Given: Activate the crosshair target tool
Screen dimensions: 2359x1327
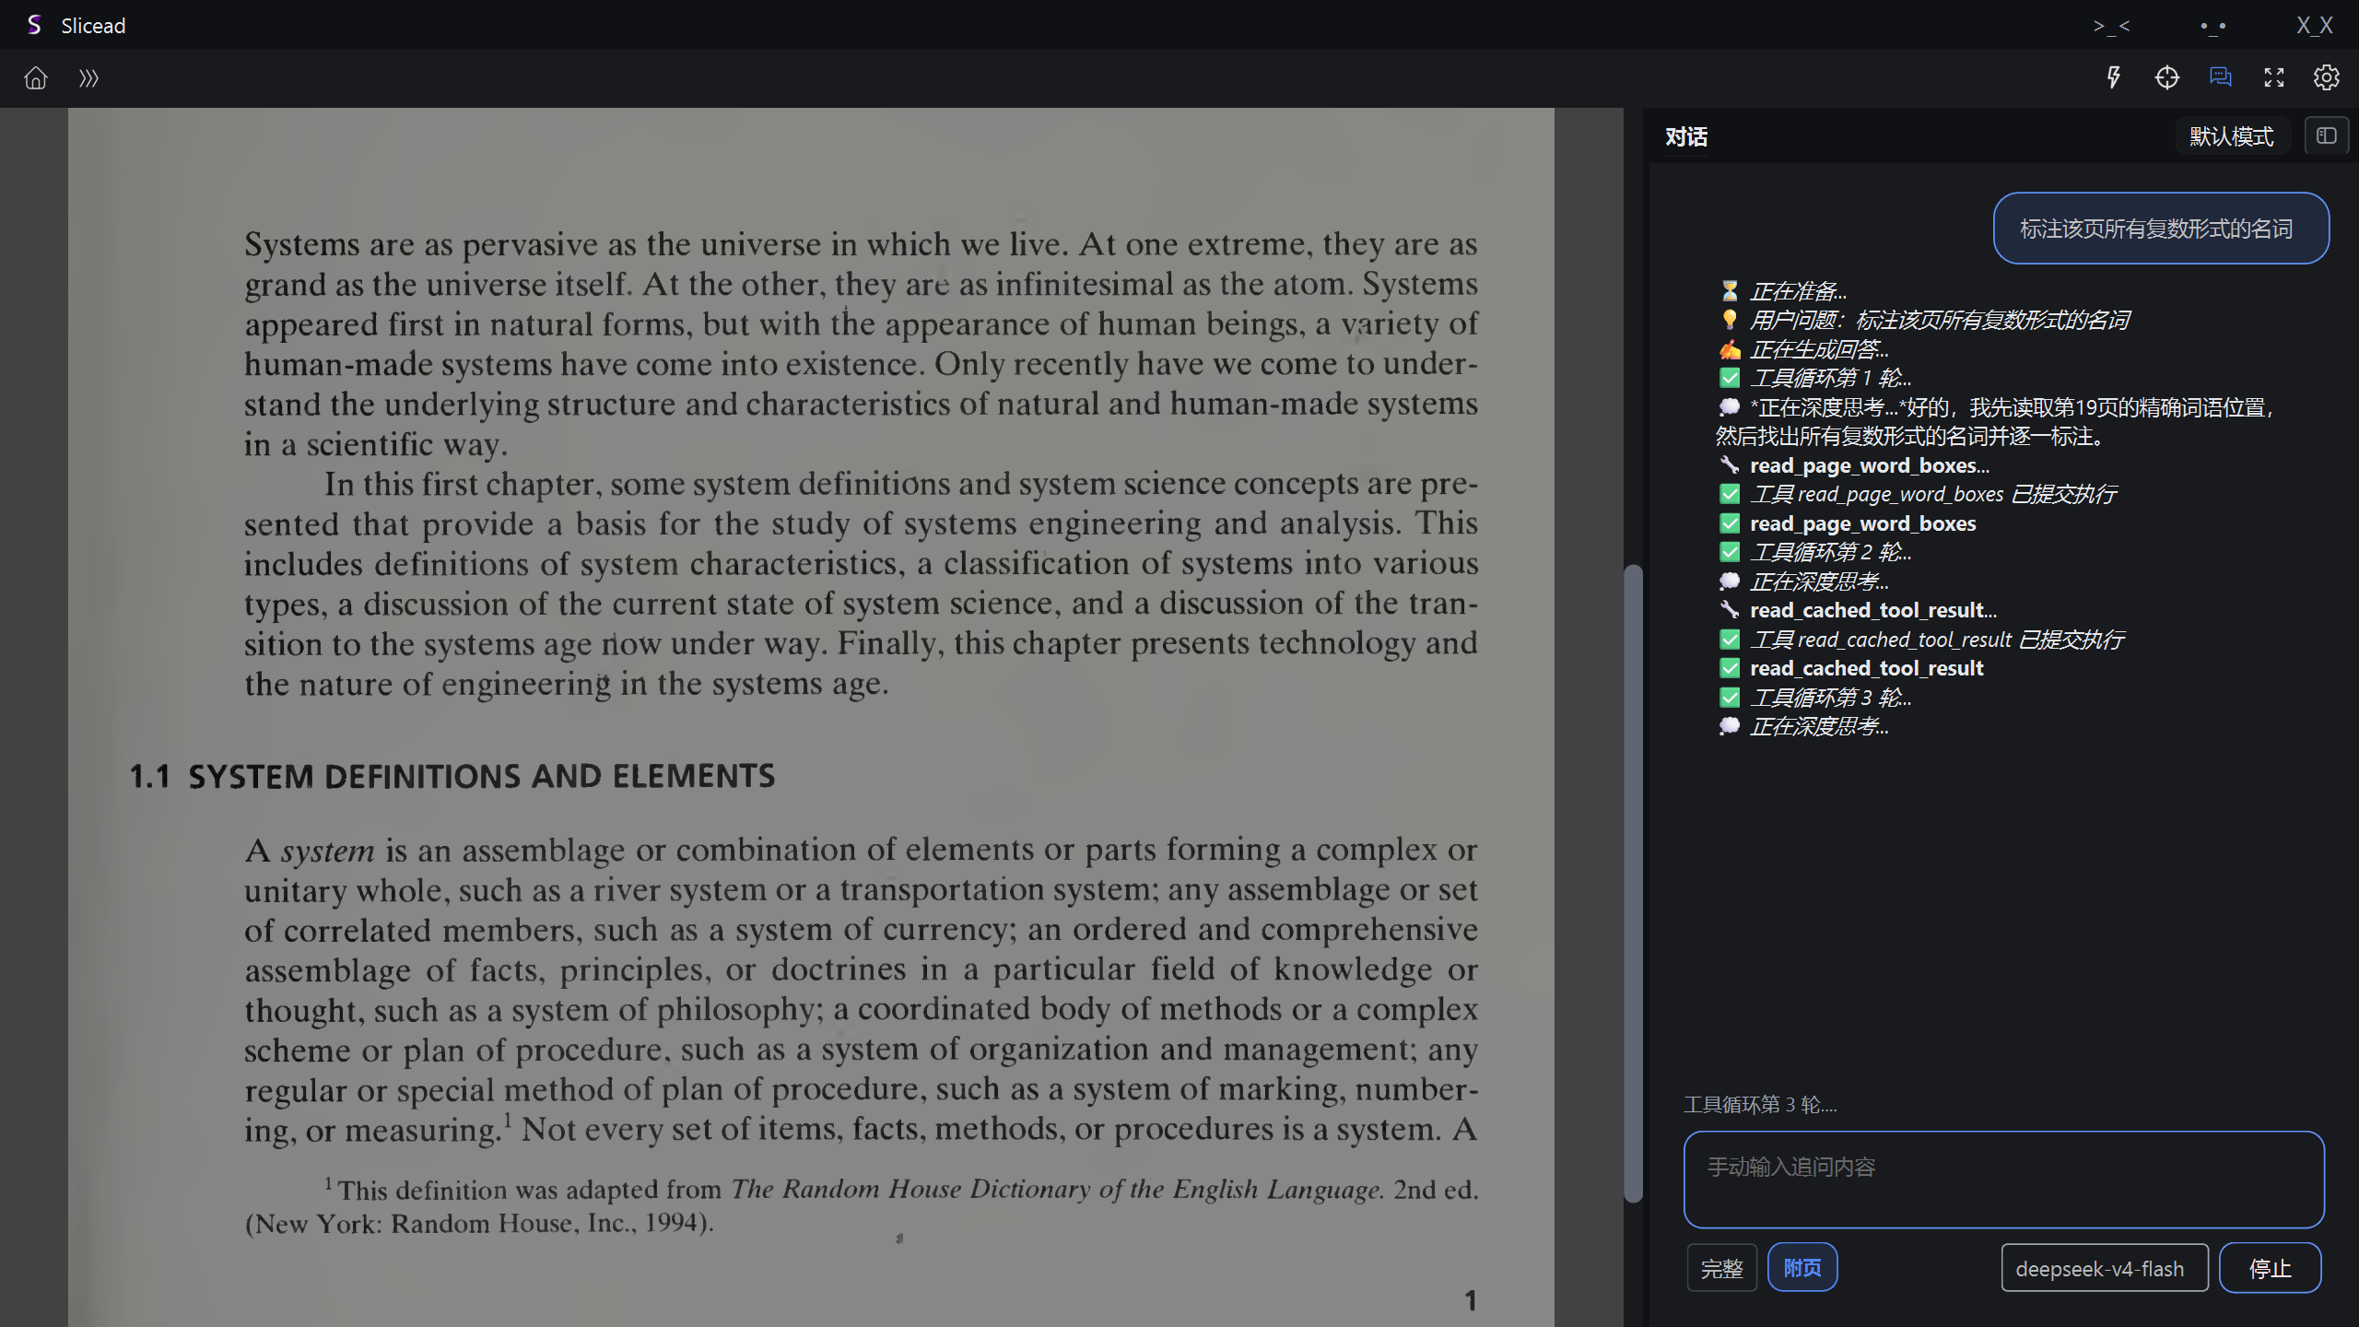Looking at the screenshot, I should tap(2167, 77).
